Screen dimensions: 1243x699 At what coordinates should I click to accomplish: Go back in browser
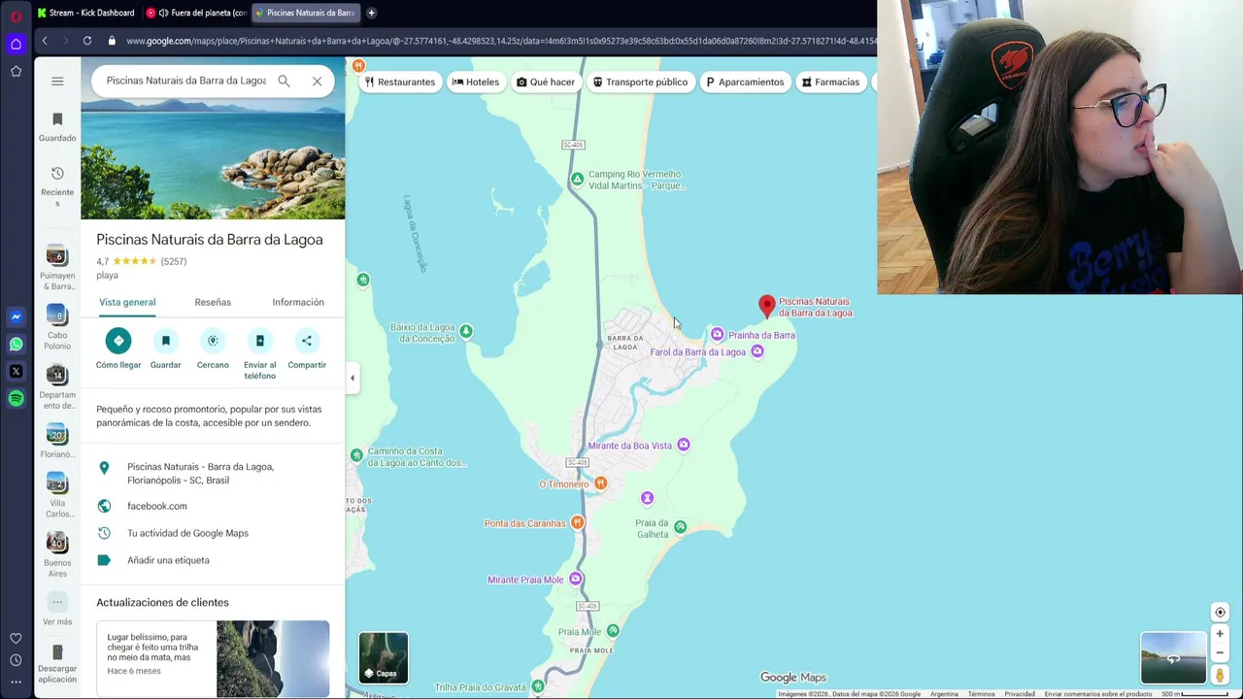[45, 41]
